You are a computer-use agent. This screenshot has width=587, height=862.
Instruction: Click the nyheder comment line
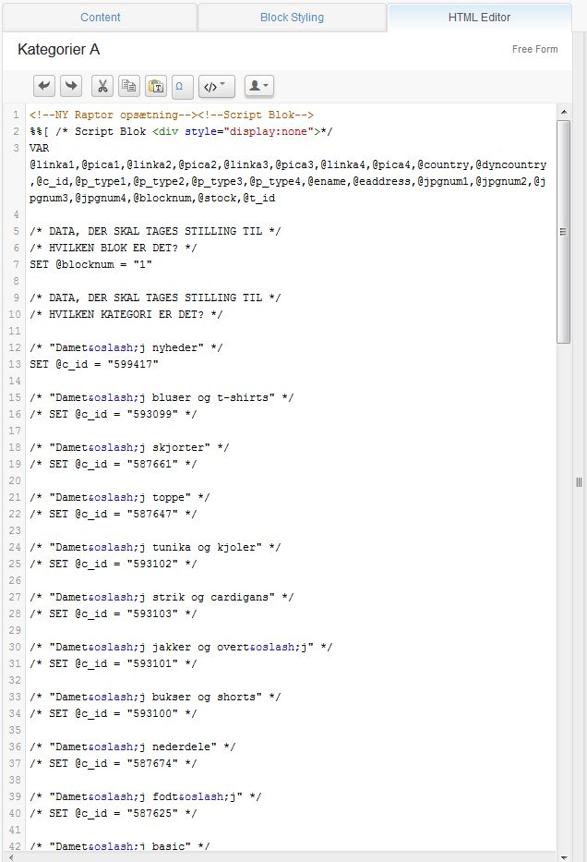(x=126, y=347)
